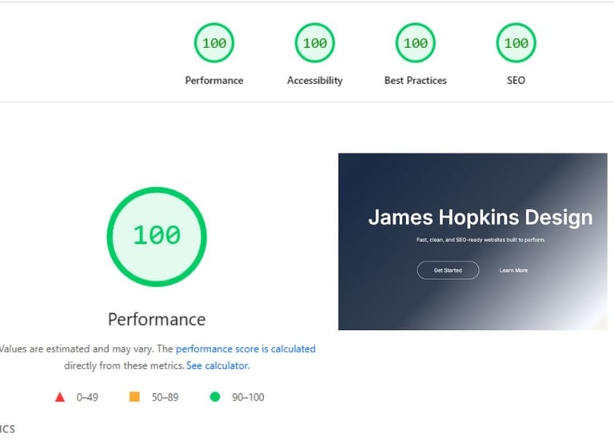Click the Accessibility score gauge
The height and width of the screenshot is (442, 614).
(315, 42)
